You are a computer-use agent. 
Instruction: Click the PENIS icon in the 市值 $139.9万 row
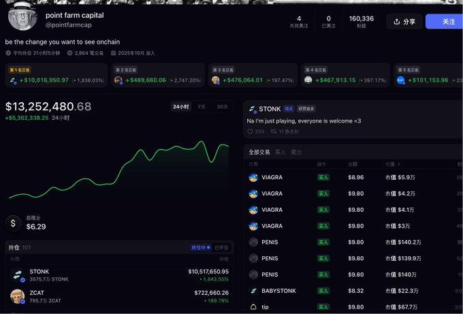[253, 258]
